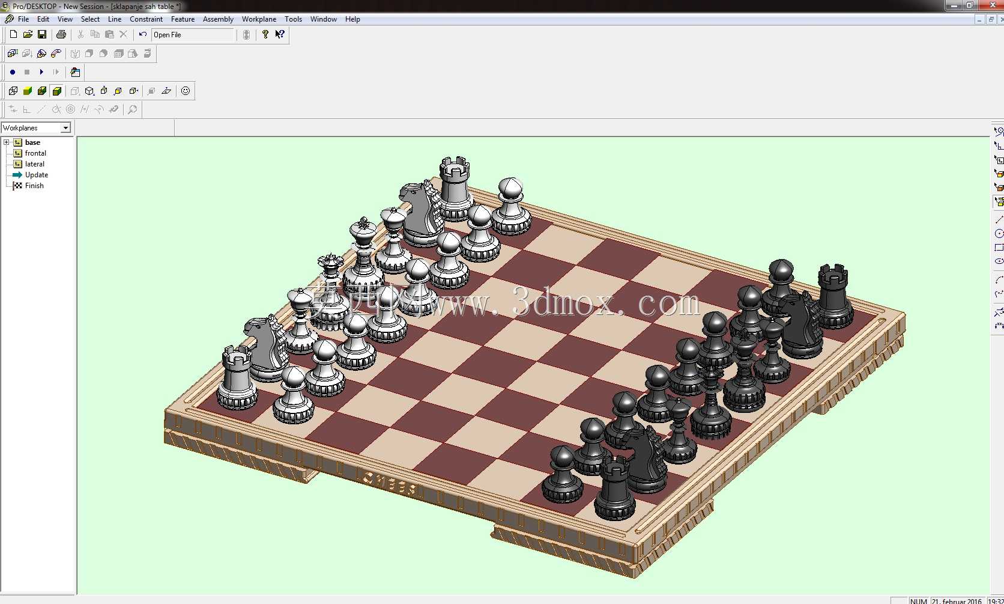Image resolution: width=1004 pixels, height=604 pixels.
Task: Activate the Select Parts tool
Action: 999,202
